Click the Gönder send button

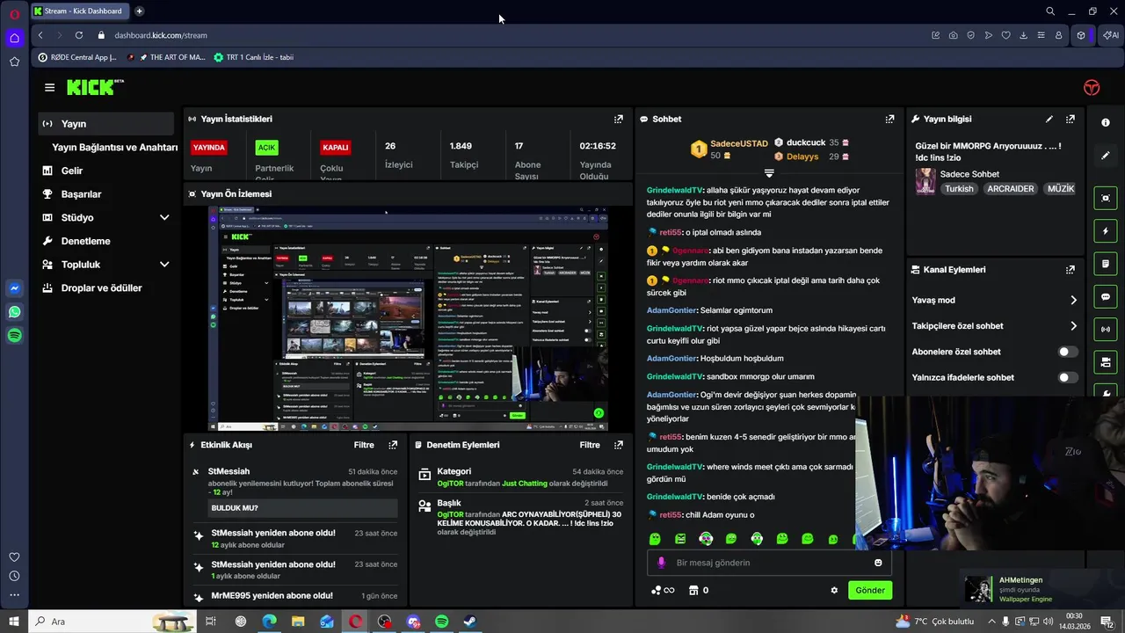pos(870,590)
